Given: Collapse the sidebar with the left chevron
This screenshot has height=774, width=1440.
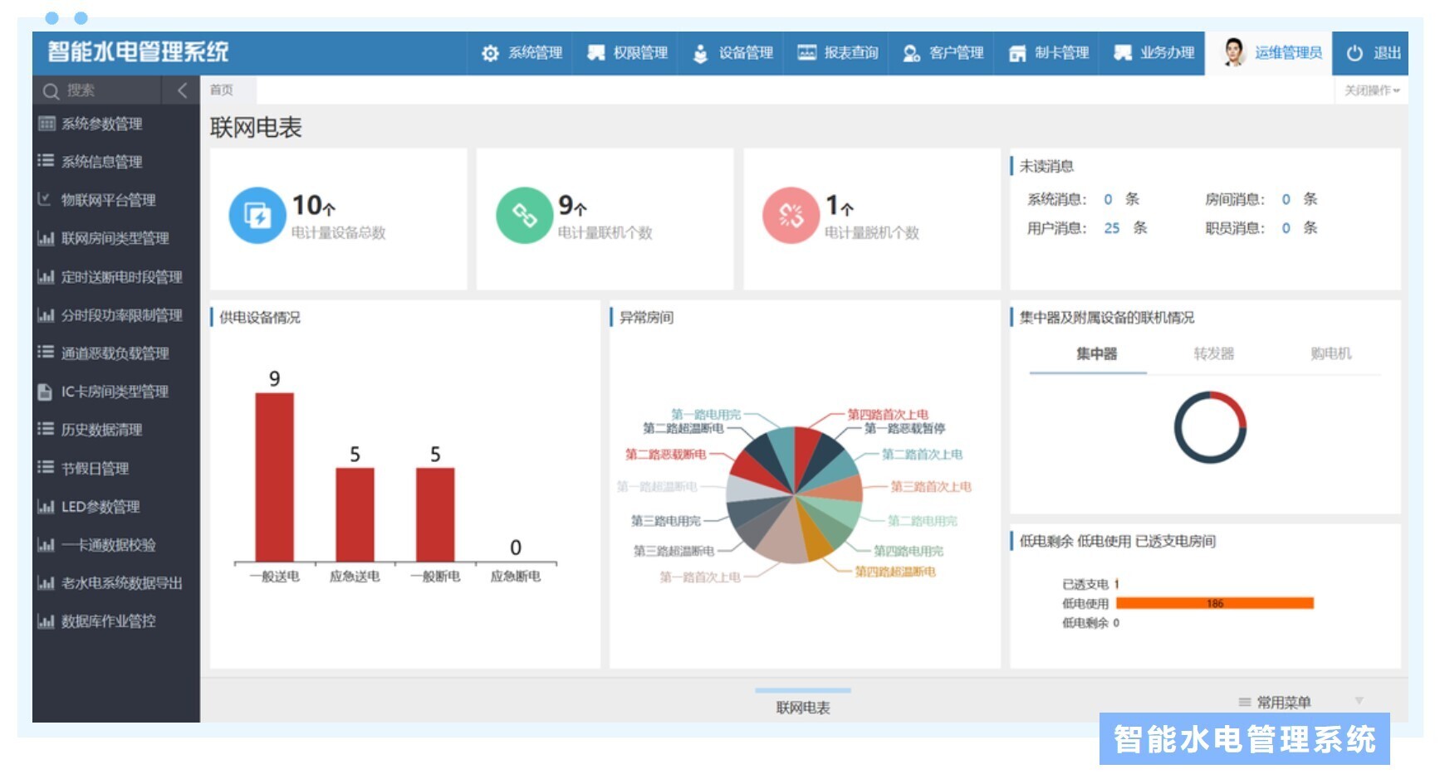Looking at the screenshot, I should [183, 90].
